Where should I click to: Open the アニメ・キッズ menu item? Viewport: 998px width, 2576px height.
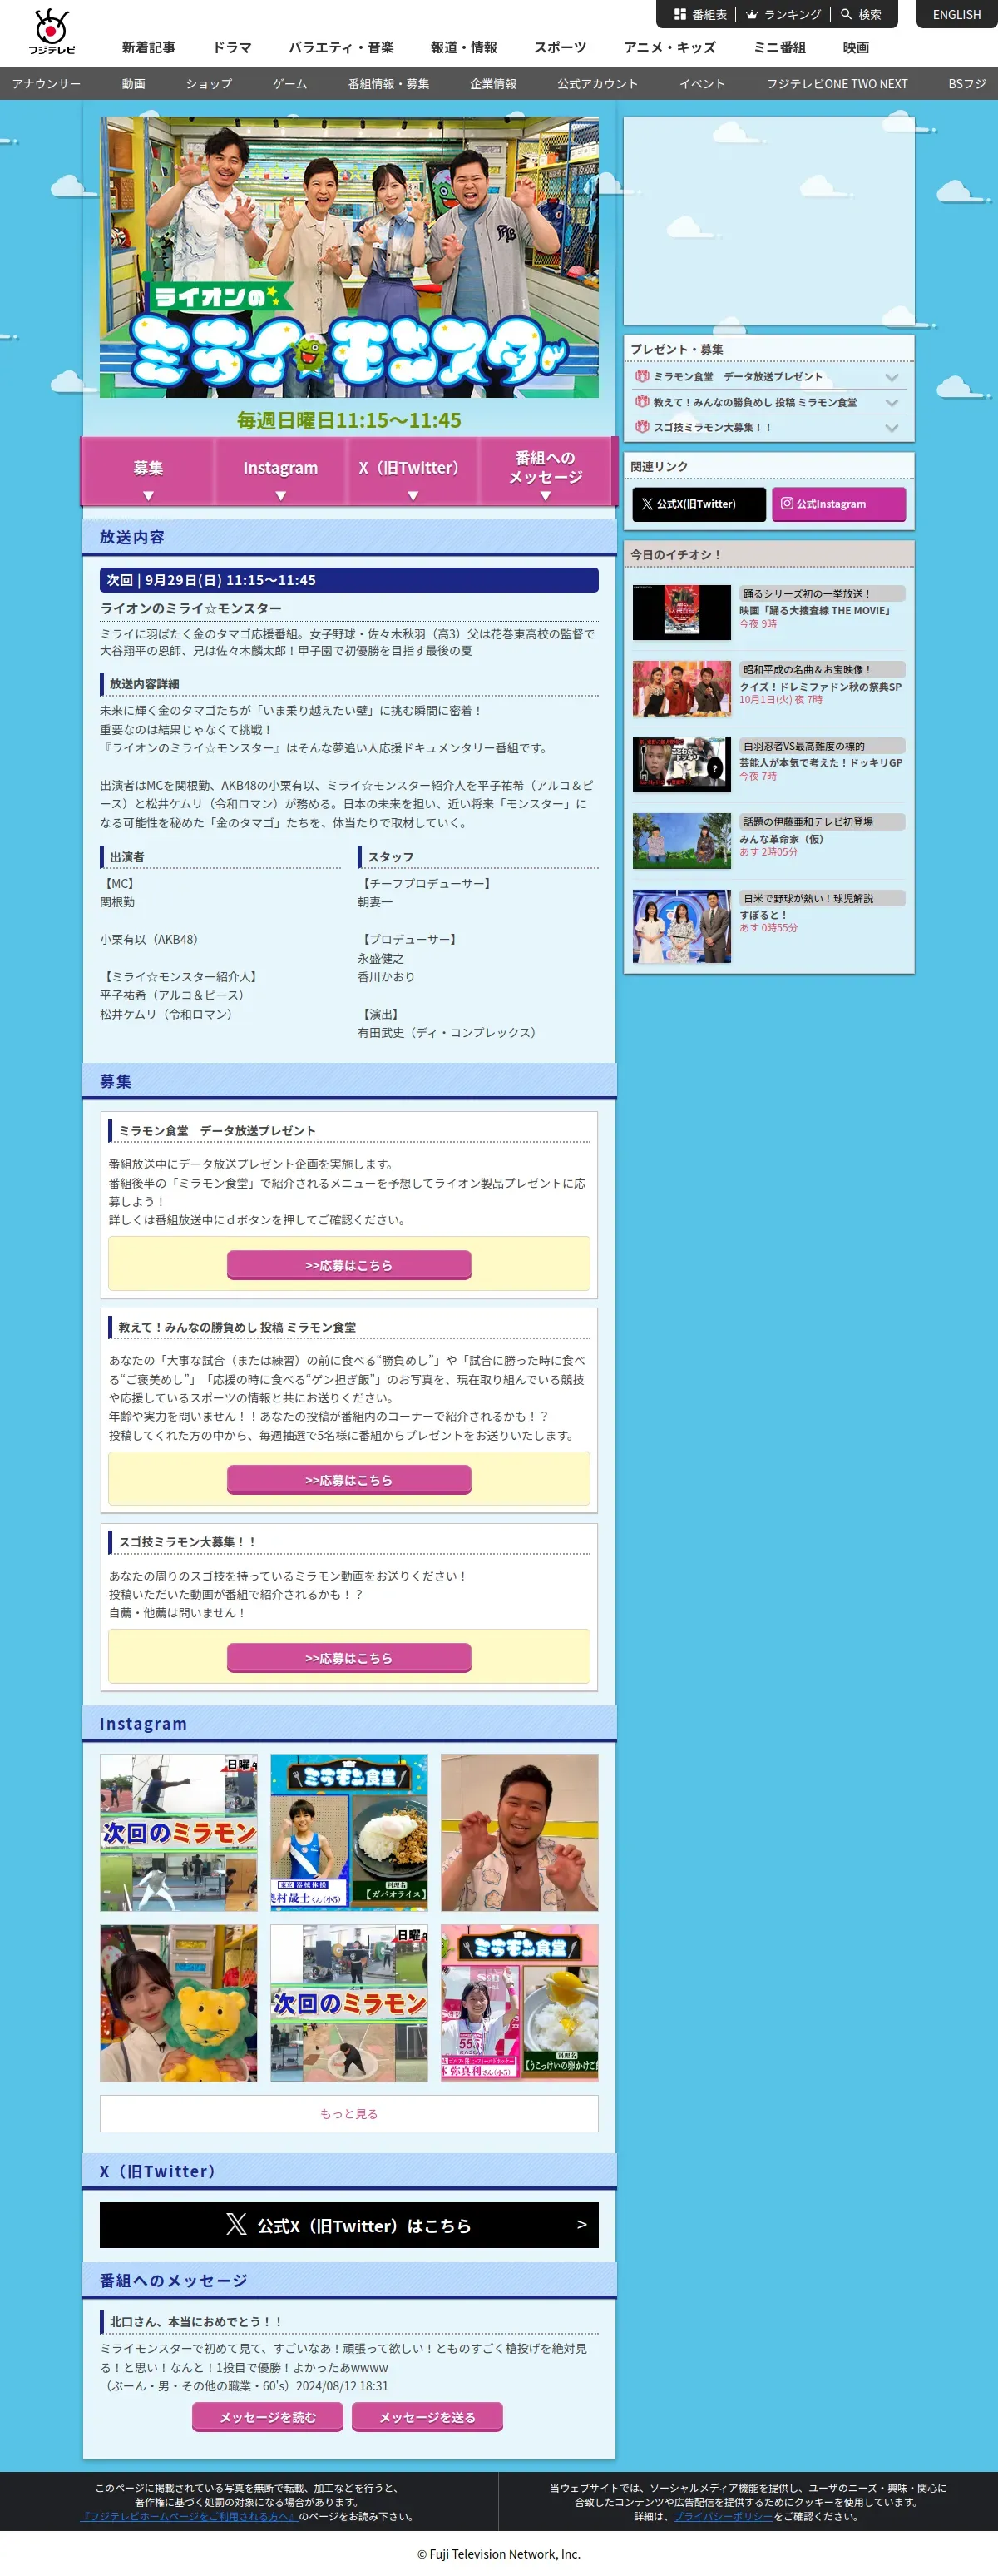[669, 48]
